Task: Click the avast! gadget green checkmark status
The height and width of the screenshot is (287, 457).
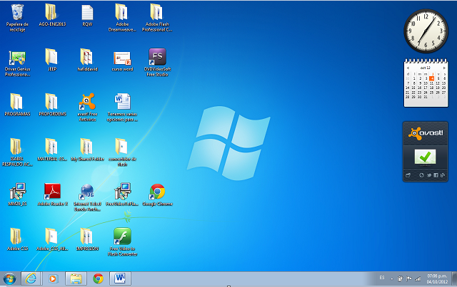Action: click(426, 156)
